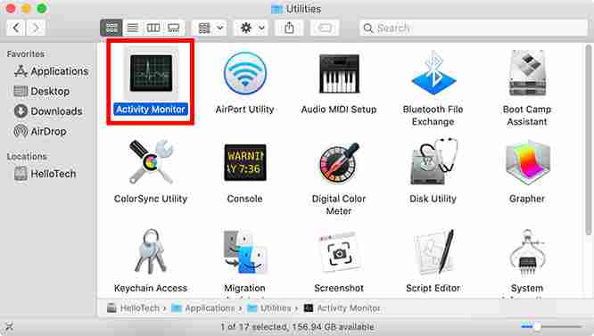Click the status bar selection text
This screenshot has width=594, height=336.
pos(297,326)
